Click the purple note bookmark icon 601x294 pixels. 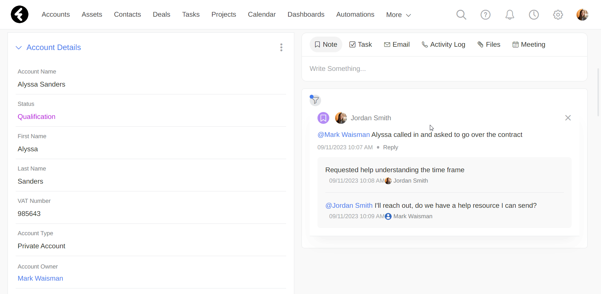(x=323, y=118)
